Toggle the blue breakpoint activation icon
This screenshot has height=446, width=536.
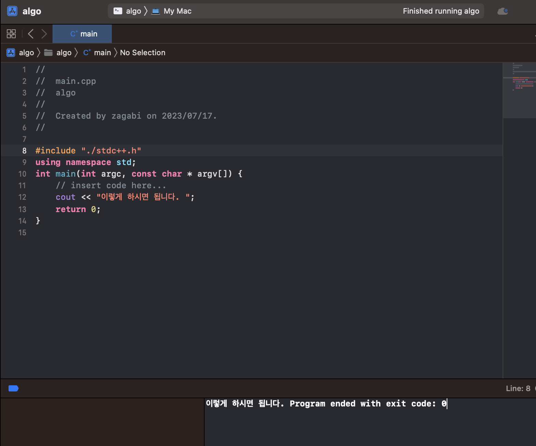(x=13, y=388)
